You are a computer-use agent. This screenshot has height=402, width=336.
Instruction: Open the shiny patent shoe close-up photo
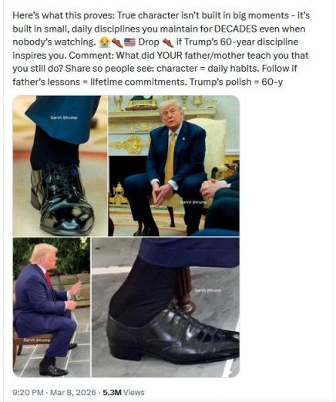[x=60, y=166]
